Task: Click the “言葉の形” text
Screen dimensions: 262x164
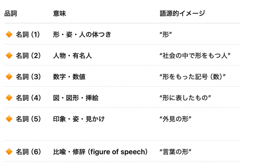Action: pyautogui.click(x=176, y=152)
